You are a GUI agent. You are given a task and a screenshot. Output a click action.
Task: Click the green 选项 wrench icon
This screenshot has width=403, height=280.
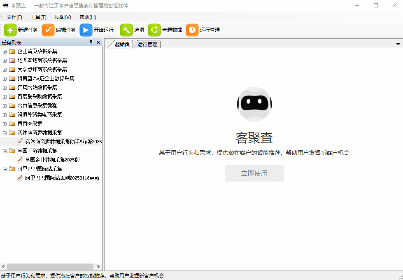tap(126, 30)
